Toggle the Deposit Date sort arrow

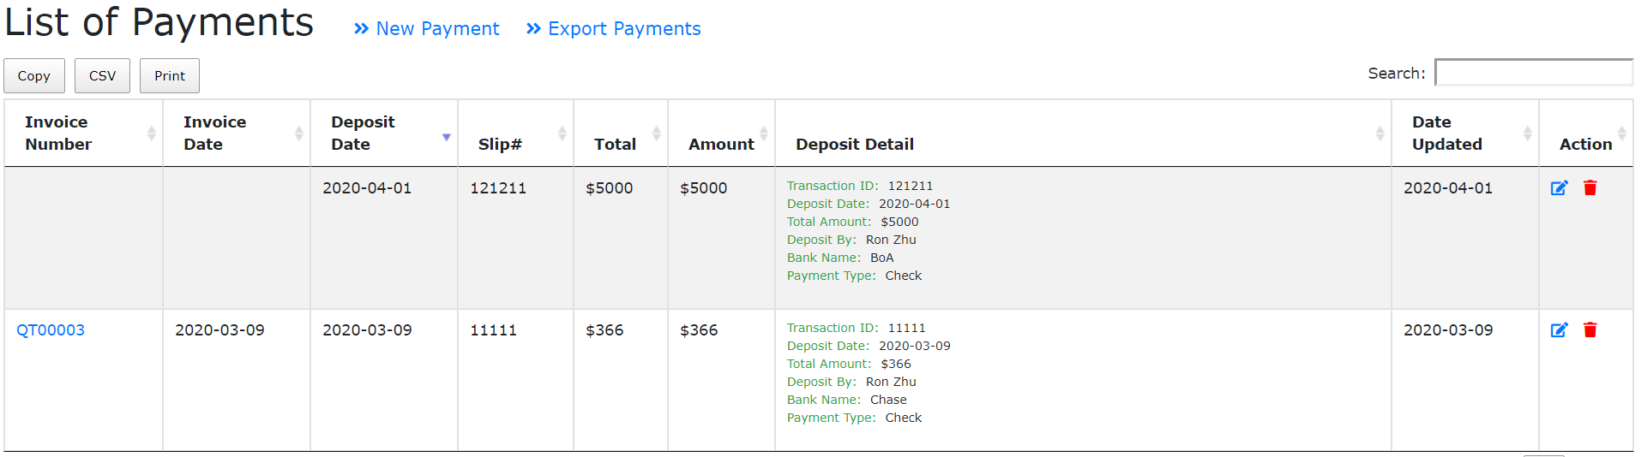pos(446,137)
